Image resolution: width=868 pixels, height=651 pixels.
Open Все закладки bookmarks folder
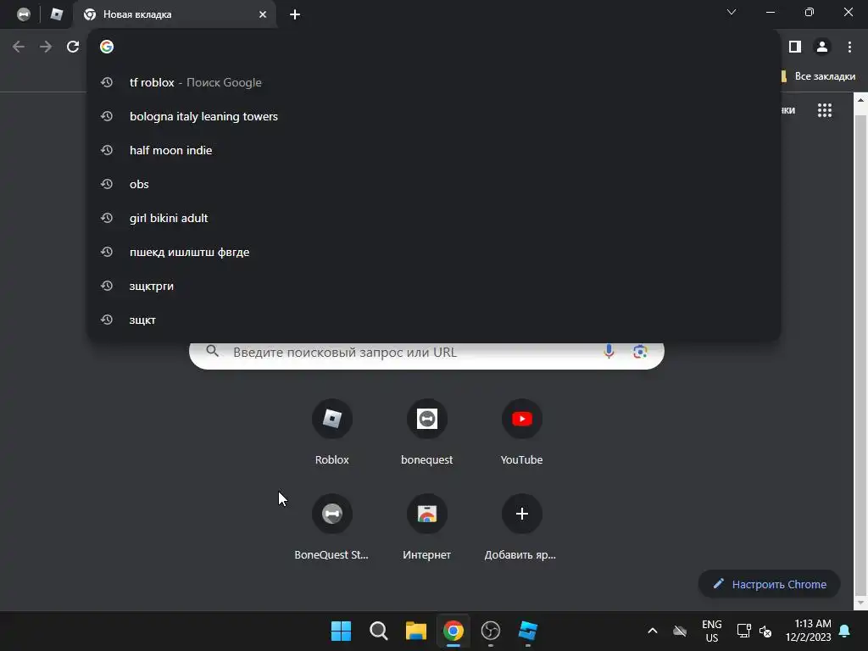(x=819, y=76)
